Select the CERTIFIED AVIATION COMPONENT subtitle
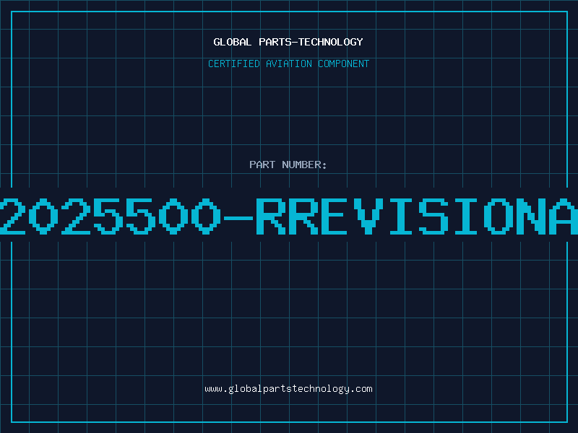The height and width of the screenshot is (433, 578). 288,64
